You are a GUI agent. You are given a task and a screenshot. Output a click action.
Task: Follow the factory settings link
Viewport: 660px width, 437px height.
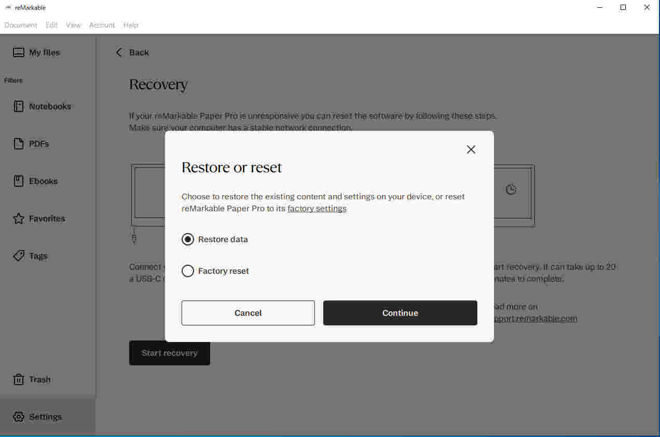pyautogui.click(x=317, y=209)
